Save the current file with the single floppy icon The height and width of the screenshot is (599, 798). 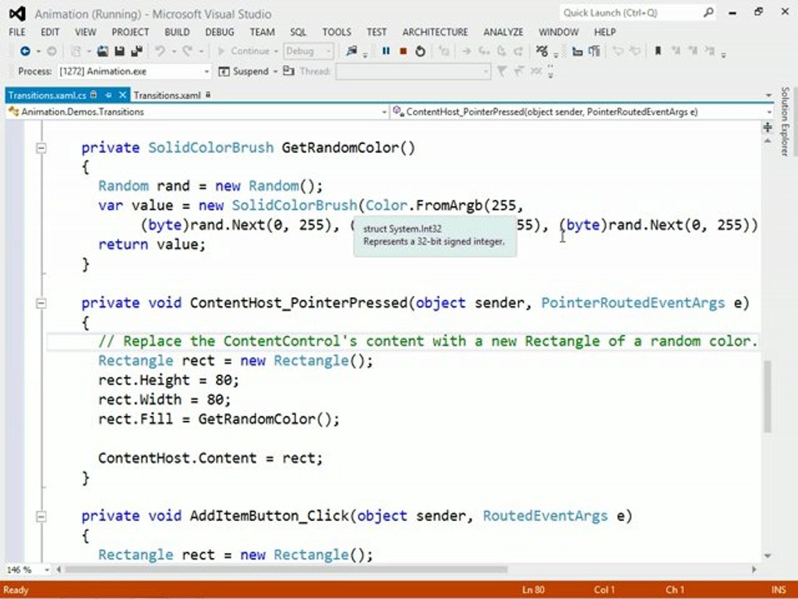coord(120,51)
